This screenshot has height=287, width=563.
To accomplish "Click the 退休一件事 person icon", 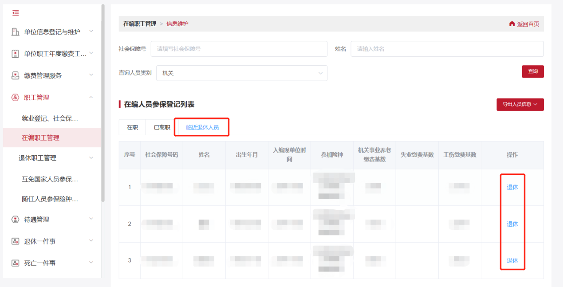I will pyautogui.click(x=16, y=241).
